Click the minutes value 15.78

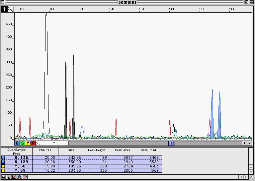[x=50, y=166]
